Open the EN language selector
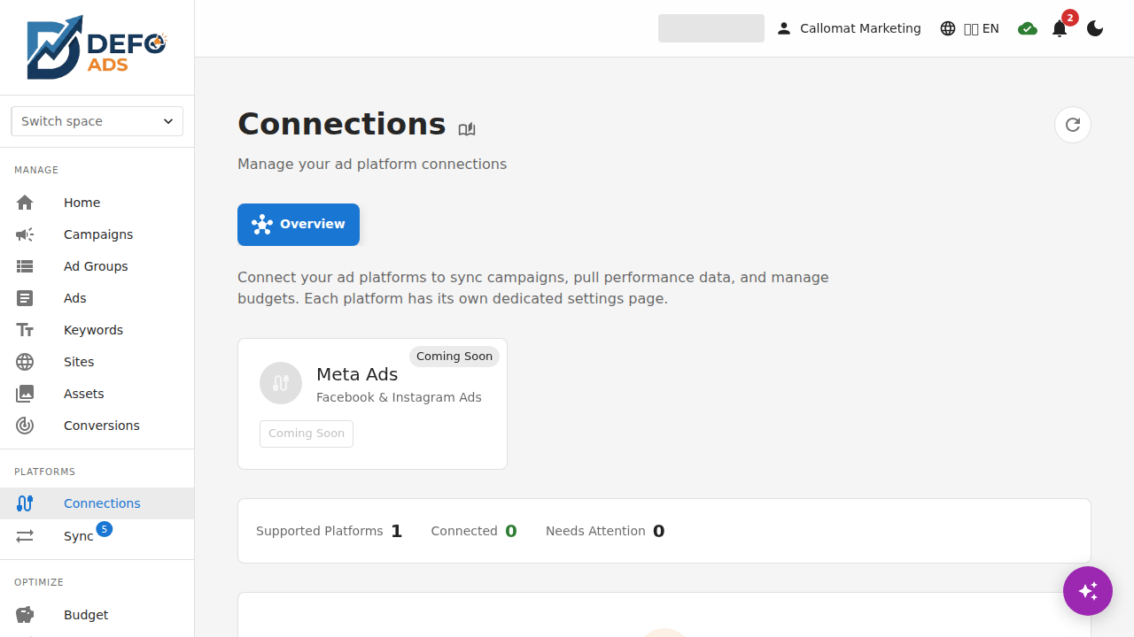This screenshot has width=1134, height=637. (970, 28)
